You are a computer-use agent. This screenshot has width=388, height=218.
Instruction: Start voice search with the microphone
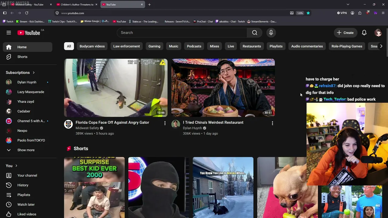(271, 33)
